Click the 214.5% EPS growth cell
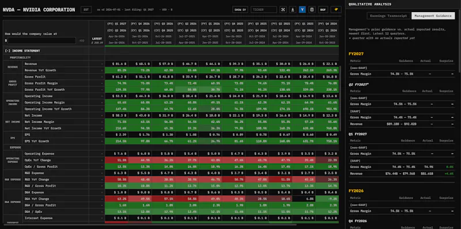Screen dimensions: 461x229 [116, 141]
